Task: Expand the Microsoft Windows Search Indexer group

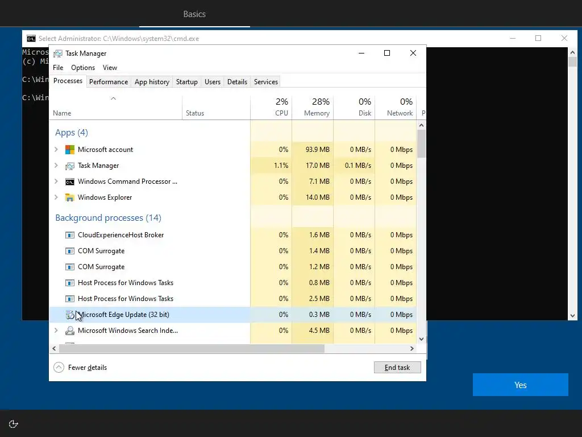Action: [56, 331]
